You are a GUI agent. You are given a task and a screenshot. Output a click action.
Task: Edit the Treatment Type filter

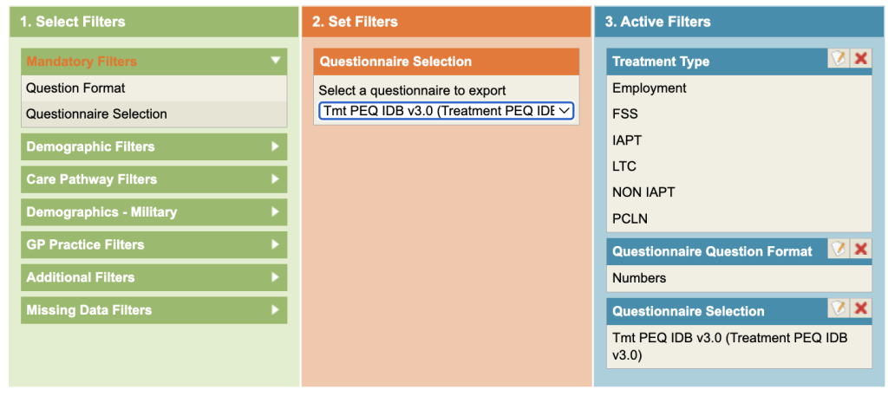click(x=838, y=59)
